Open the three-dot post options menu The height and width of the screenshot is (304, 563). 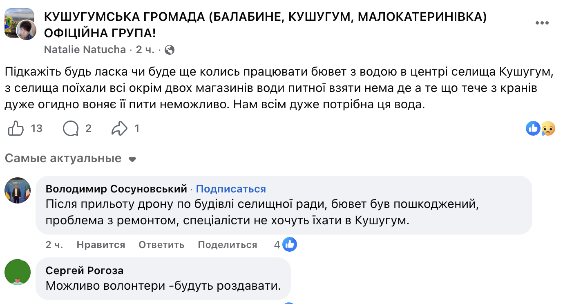pos(542,23)
